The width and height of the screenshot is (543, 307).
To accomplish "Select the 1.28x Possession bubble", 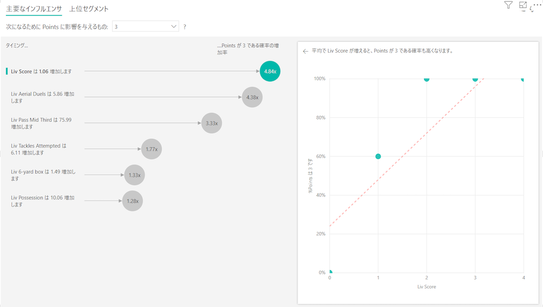I will (x=132, y=201).
